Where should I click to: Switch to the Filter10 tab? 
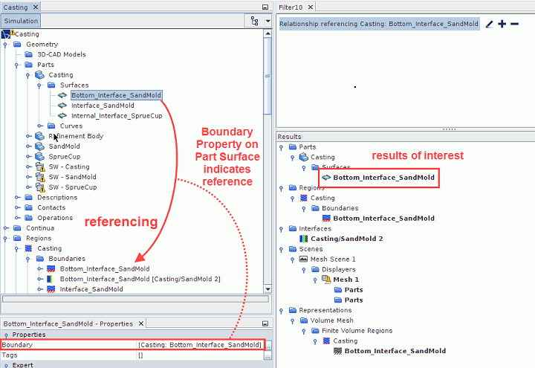291,7
